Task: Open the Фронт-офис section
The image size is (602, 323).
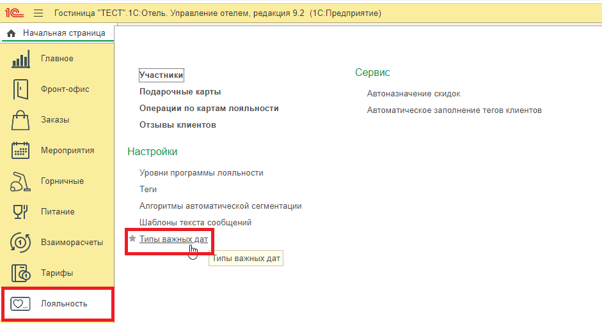Action: click(x=58, y=89)
